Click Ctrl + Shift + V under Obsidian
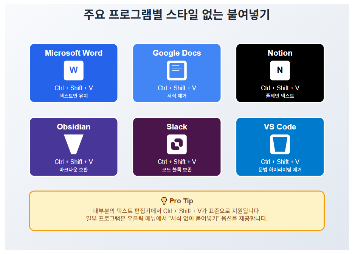Viewport: 355px width, 254px height. pos(74,162)
